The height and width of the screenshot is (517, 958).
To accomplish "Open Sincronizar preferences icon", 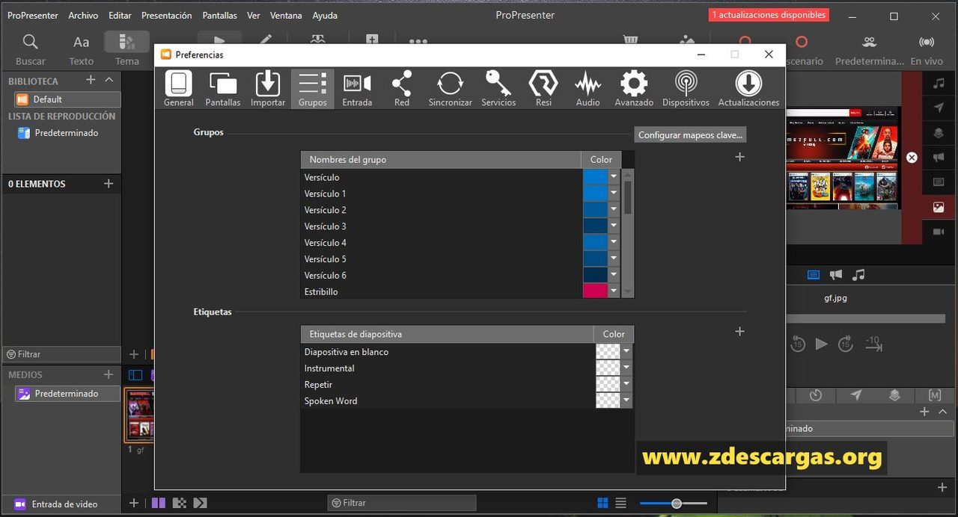I will pyautogui.click(x=450, y=88).
